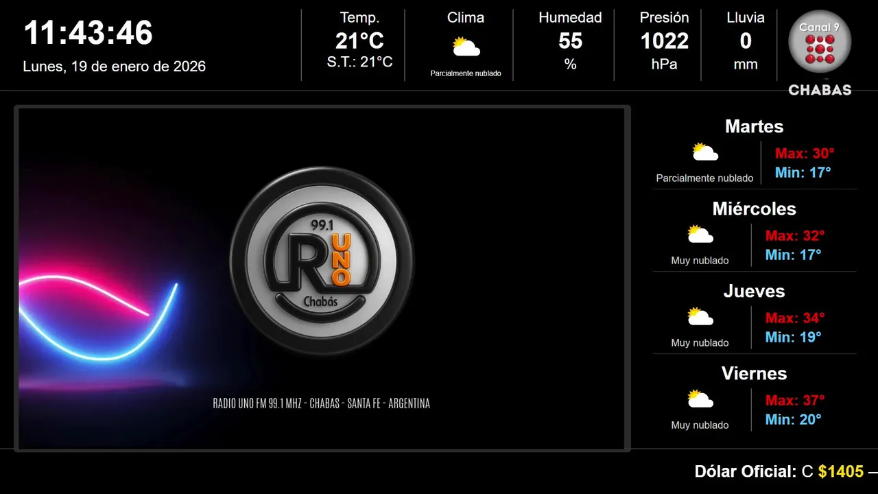Click Viernes Min: 20° value
The width and height of the screenshot is (878, 494).
pyautogui.click(x=793, y=419)
